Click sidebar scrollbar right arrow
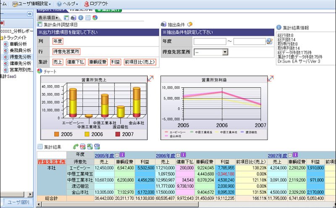336x208 pixels. [30, 194]
